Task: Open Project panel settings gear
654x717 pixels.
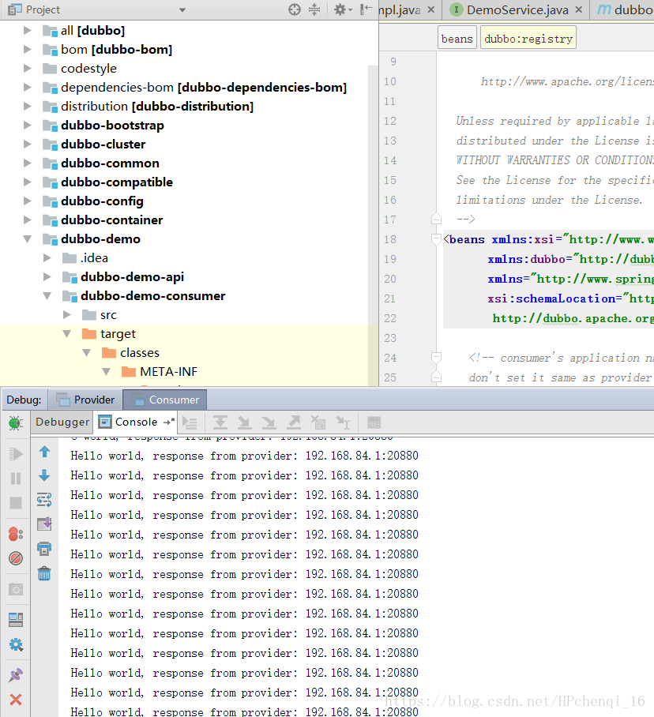Action: (x=342, y=9)
